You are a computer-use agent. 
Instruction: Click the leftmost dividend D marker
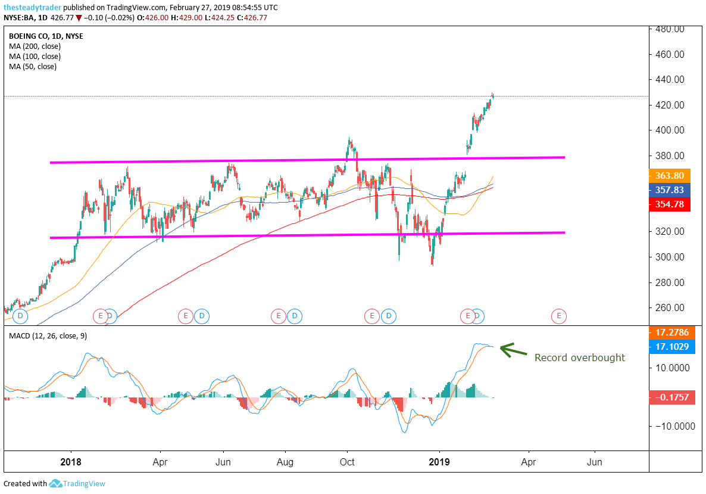pos(20,316)
